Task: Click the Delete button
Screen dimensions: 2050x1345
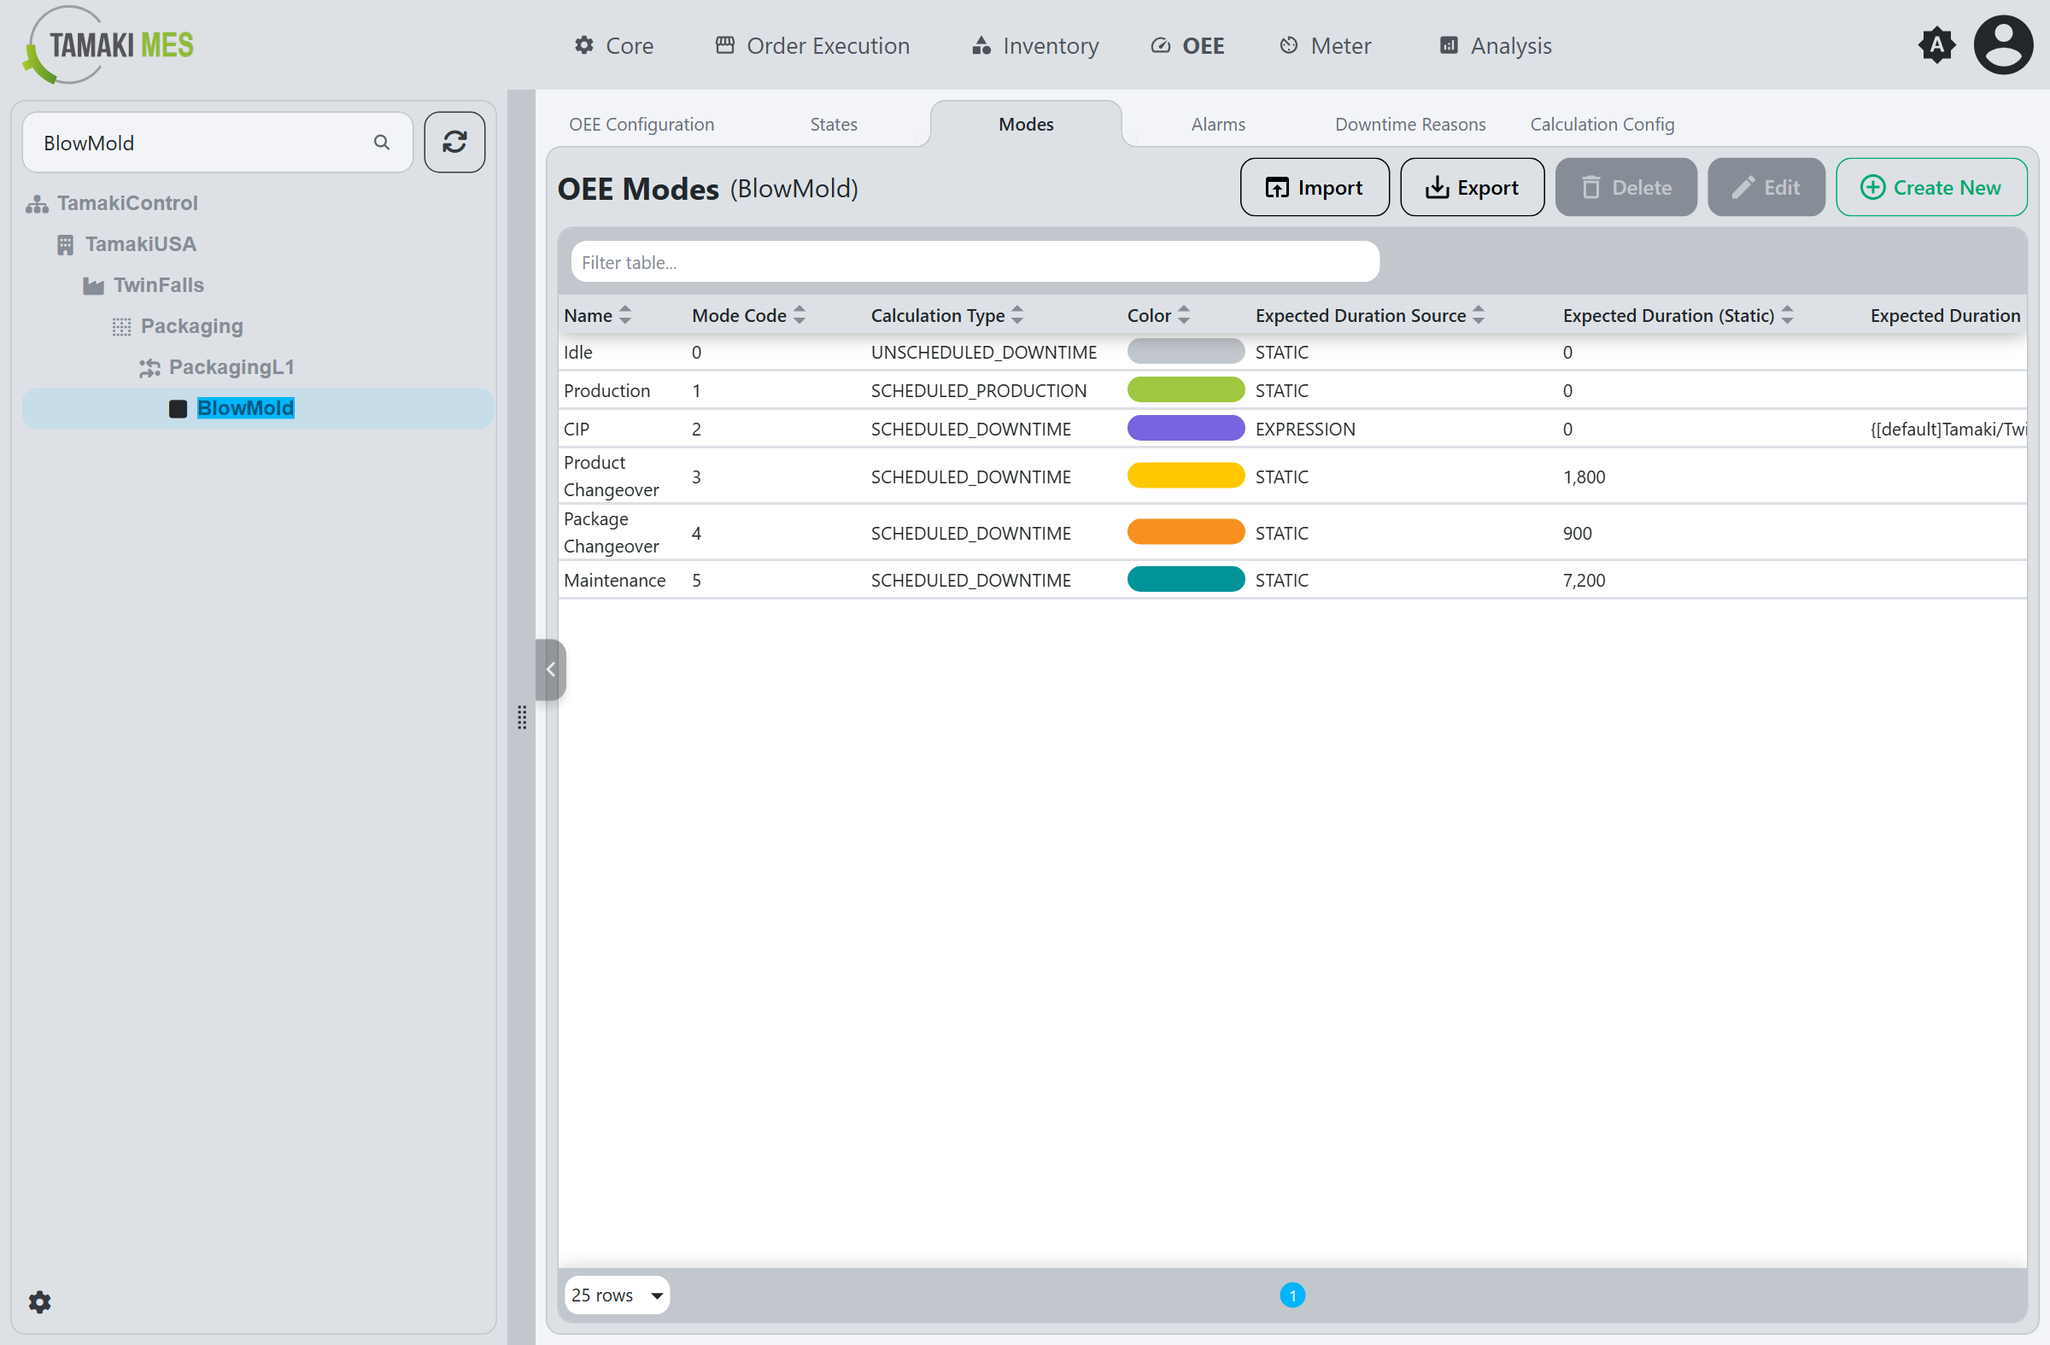Action: tap(1626, 187)
